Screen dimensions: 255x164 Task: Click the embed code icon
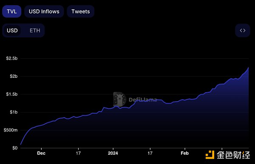[x=243, y=31]
